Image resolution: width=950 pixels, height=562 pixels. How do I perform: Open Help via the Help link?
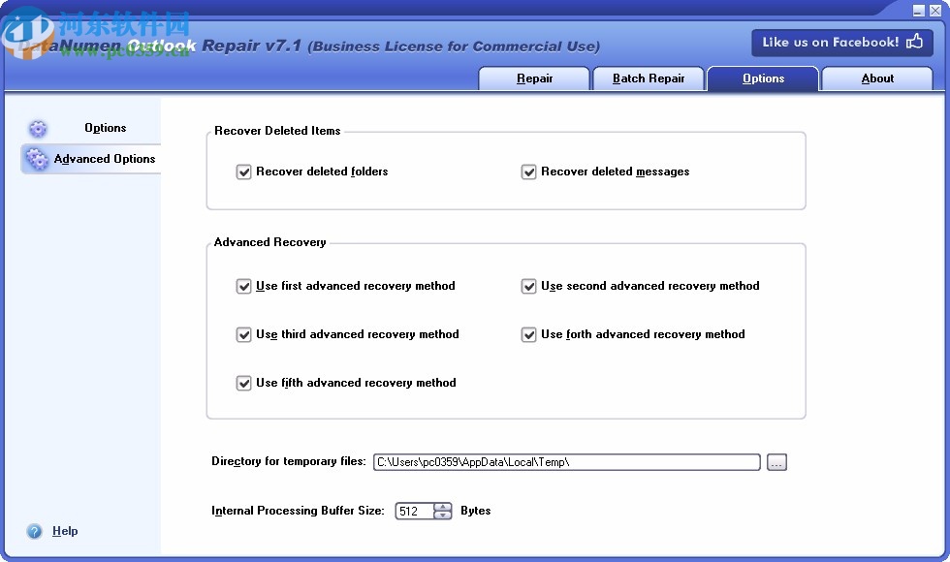tap(65, 531)
